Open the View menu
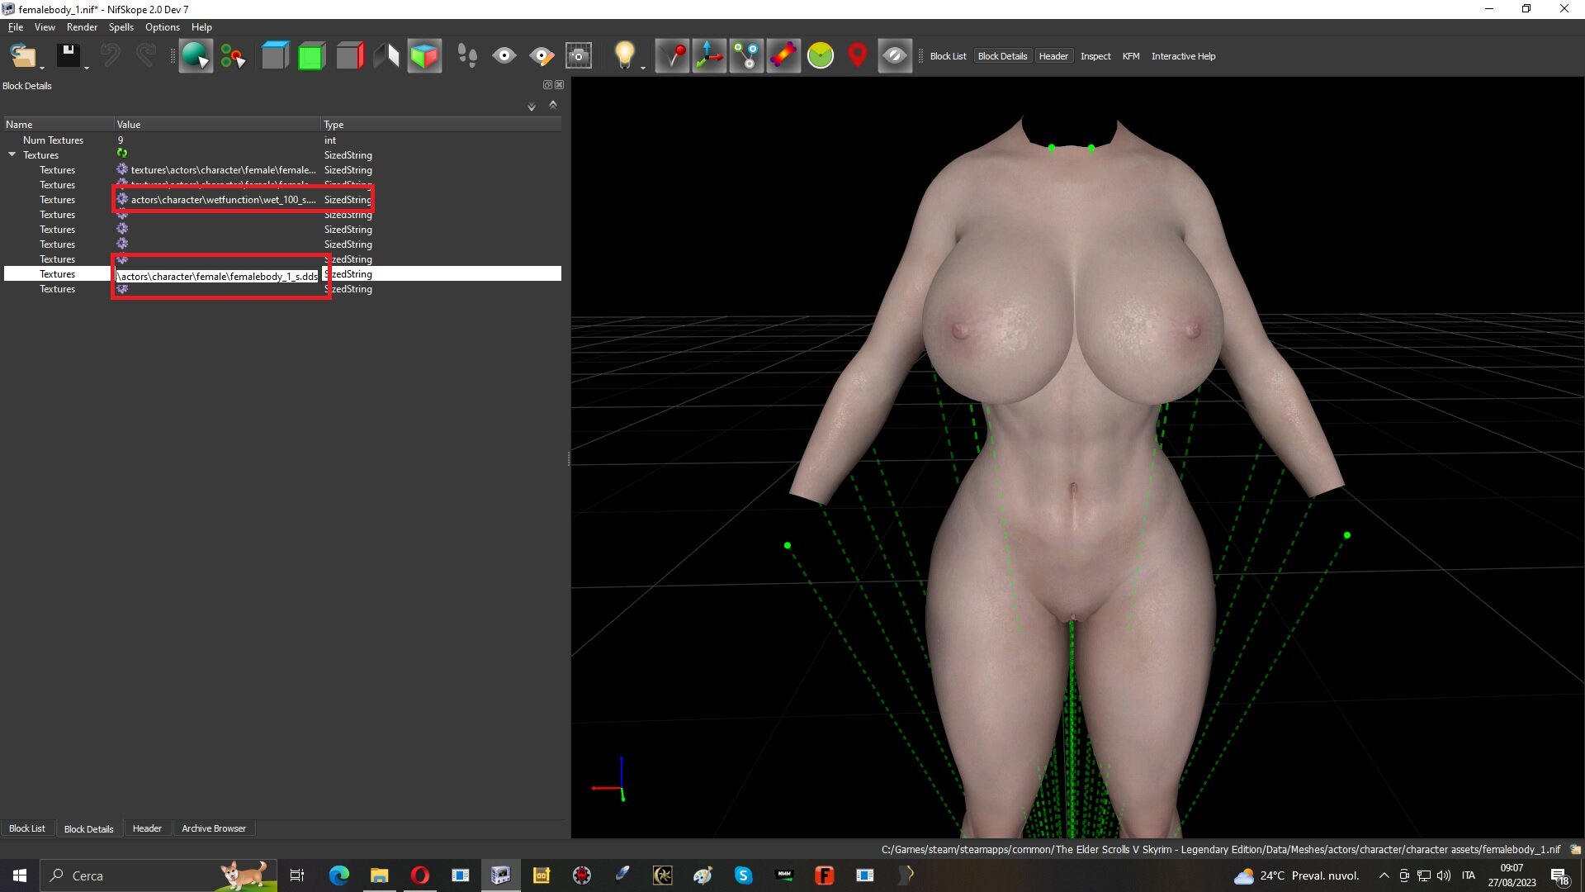 (x=45, y=27)
